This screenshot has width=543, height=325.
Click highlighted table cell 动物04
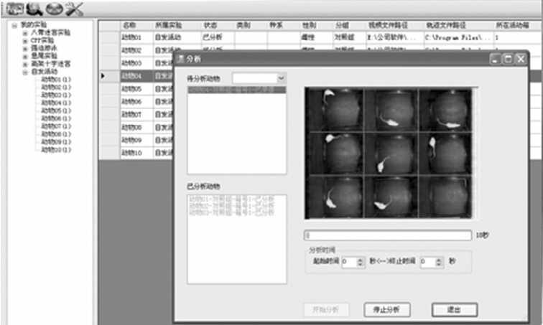click(x=136, y=76)
